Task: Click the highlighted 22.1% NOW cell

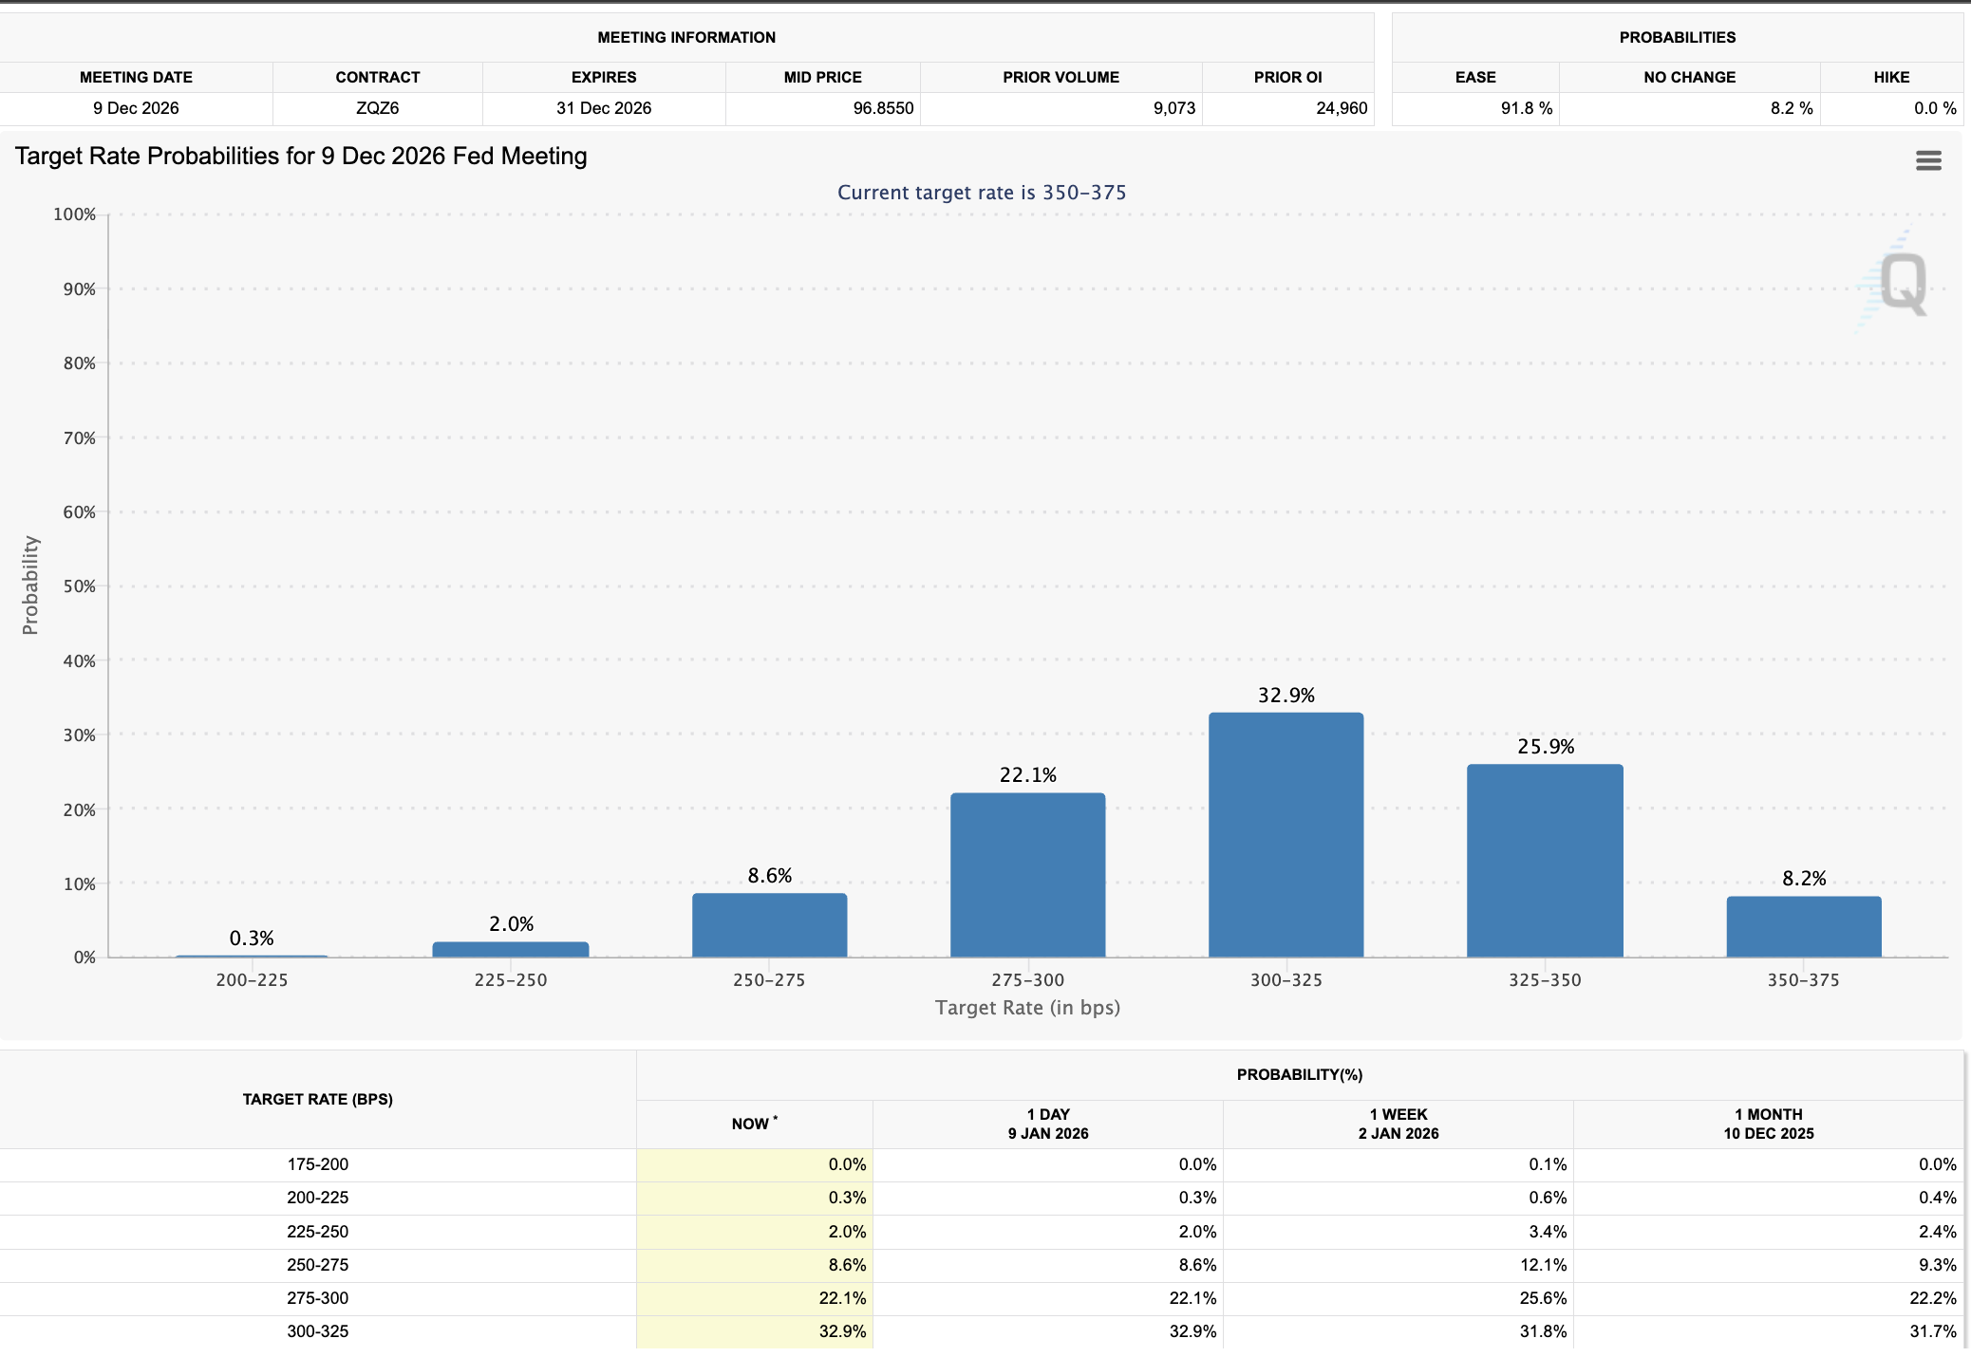Action: (x=841, y=1298)
